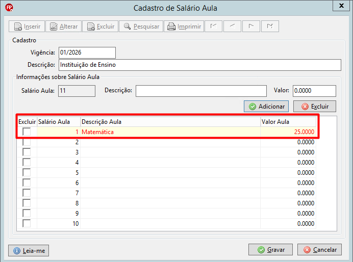Click the Inserir toolbar button
353x262 pixels.
click(x=27, y=27)
